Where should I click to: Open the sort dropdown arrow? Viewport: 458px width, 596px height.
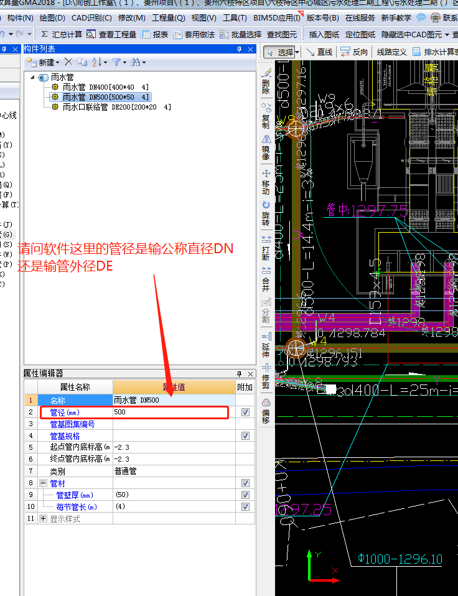pos(105,62)
